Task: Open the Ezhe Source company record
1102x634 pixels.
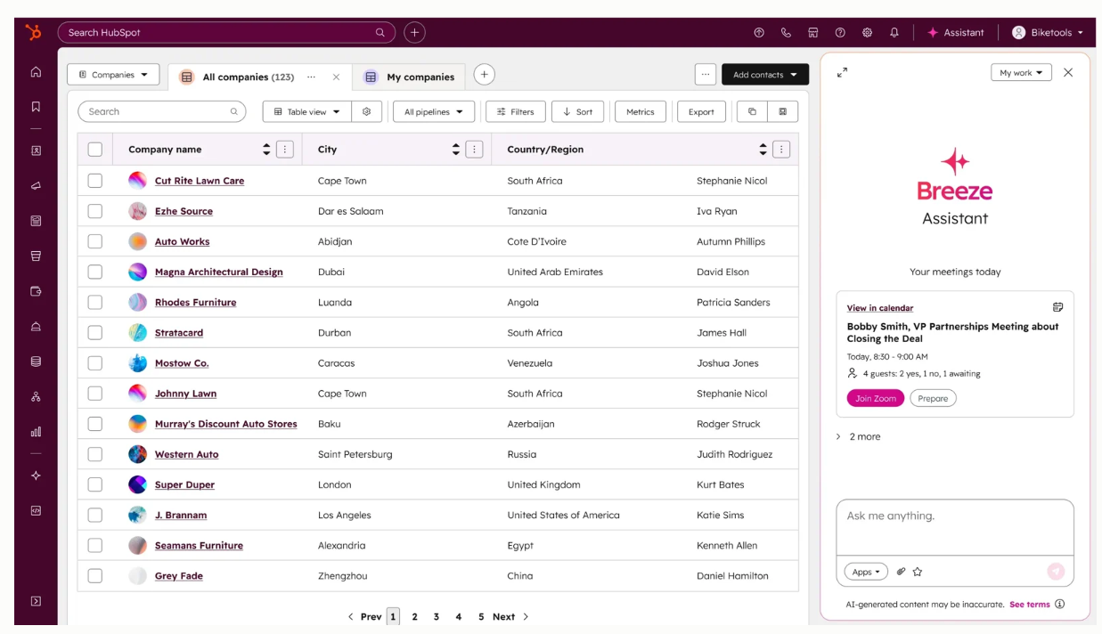Action: 184,211
